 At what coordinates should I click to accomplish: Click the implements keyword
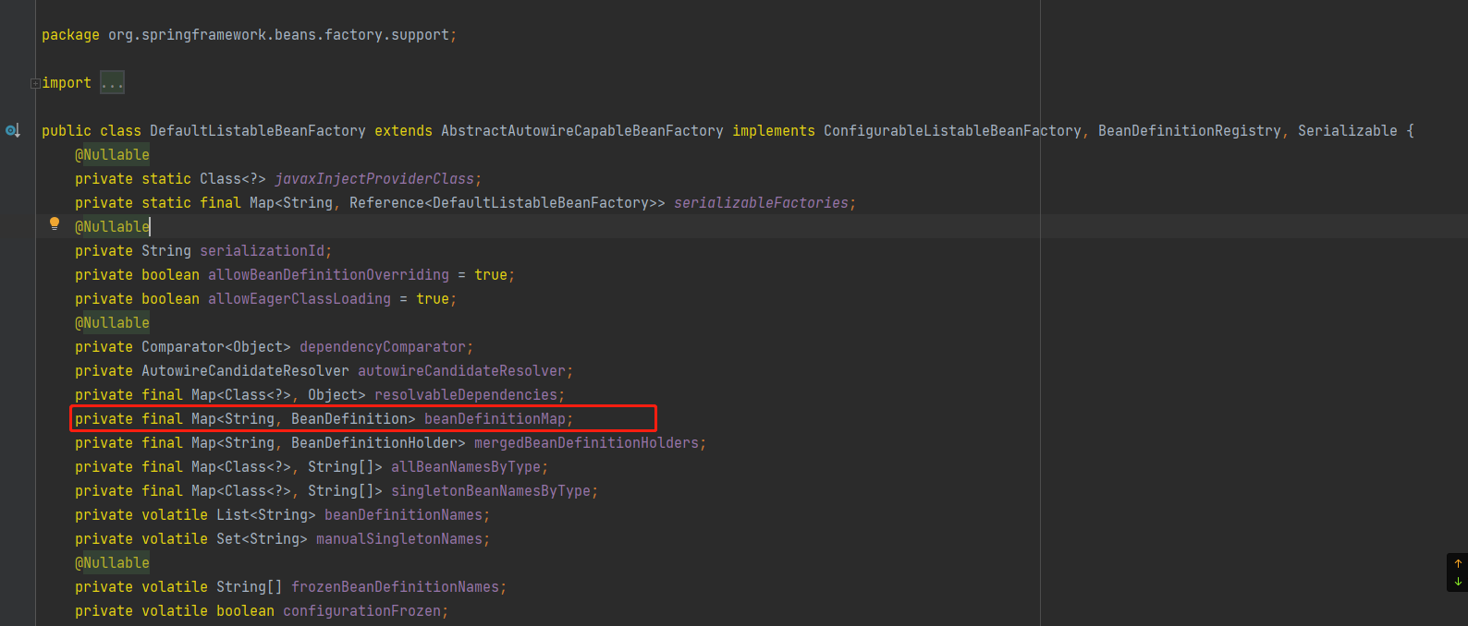[x=774, y=131]
